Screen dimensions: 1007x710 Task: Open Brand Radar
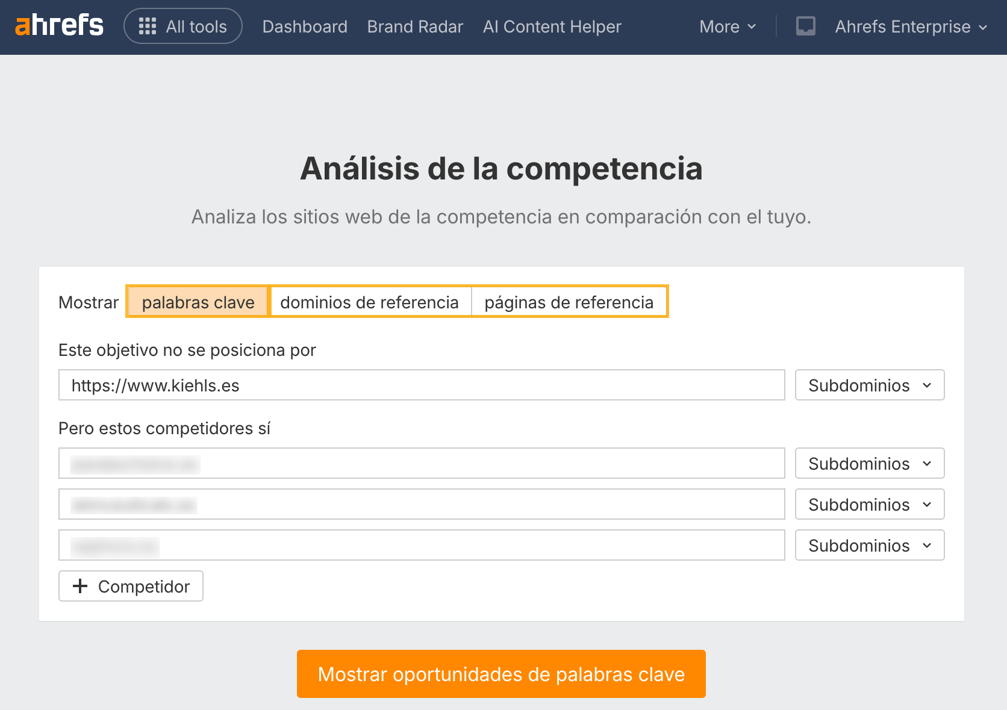(415, 26)
